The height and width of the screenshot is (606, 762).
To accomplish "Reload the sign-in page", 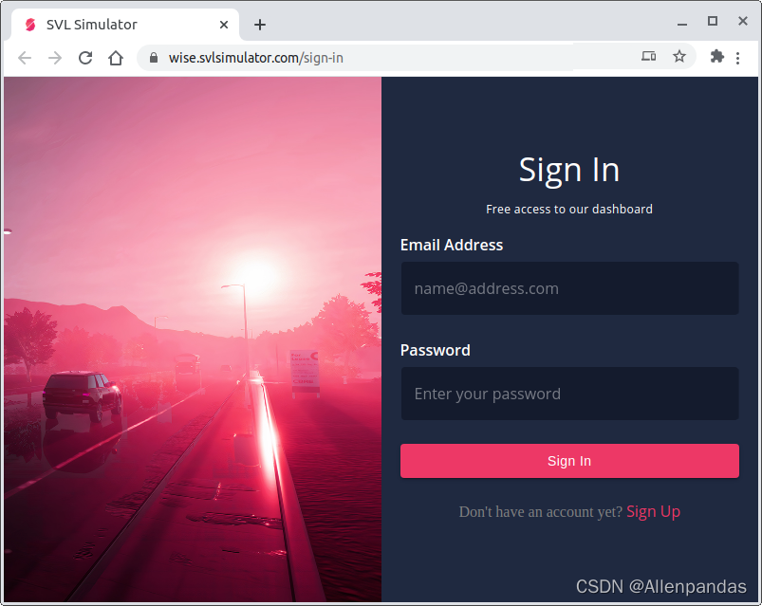I will (x=85, y=58).
